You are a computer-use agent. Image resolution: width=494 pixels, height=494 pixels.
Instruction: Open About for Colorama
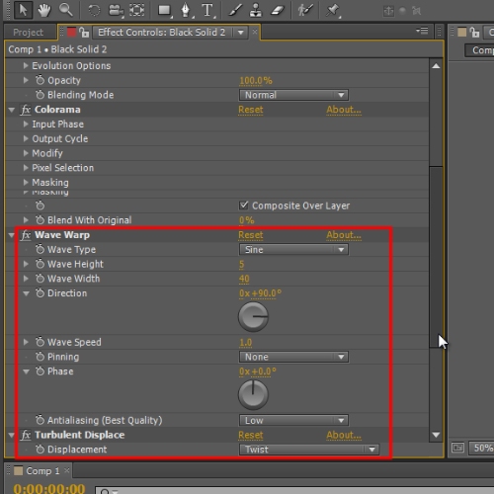click(x=344, y=110)
